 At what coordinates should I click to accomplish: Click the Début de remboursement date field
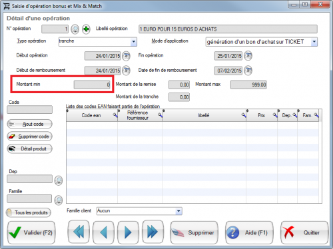(103, 71)
